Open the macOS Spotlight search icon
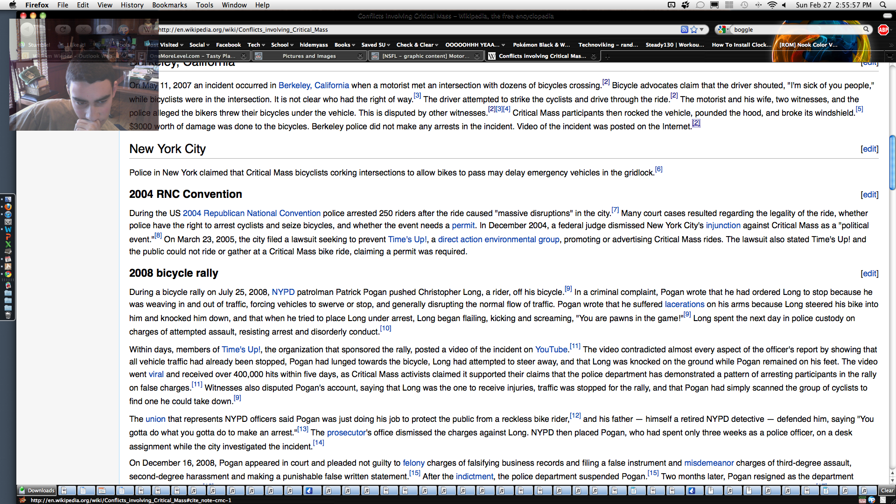Image resolution: width=896 pixels, height=504 pixels. [883, 5]
